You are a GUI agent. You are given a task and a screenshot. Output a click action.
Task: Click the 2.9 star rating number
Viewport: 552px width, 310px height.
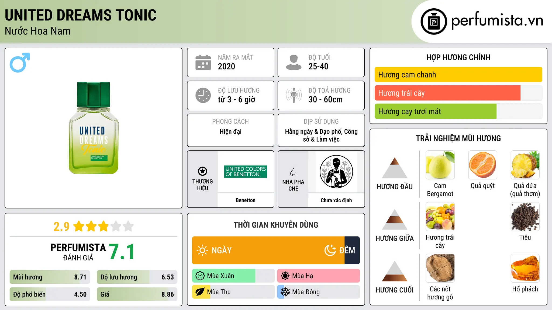61,227
